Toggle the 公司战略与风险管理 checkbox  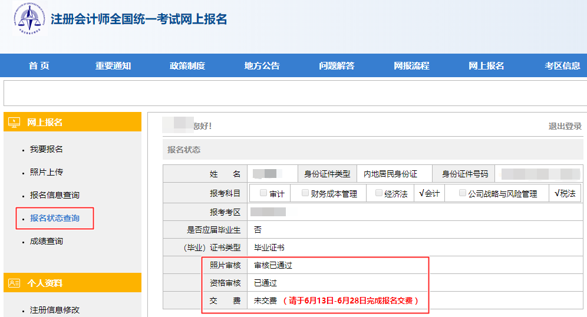(462, 193)
